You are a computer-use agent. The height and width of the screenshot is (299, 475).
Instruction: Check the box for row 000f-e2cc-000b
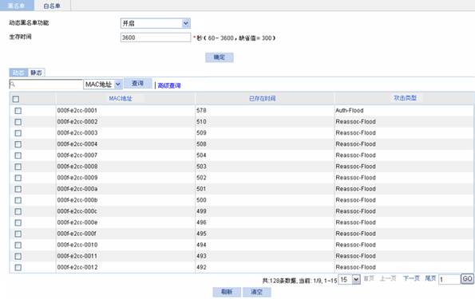(x=18, y=200)
